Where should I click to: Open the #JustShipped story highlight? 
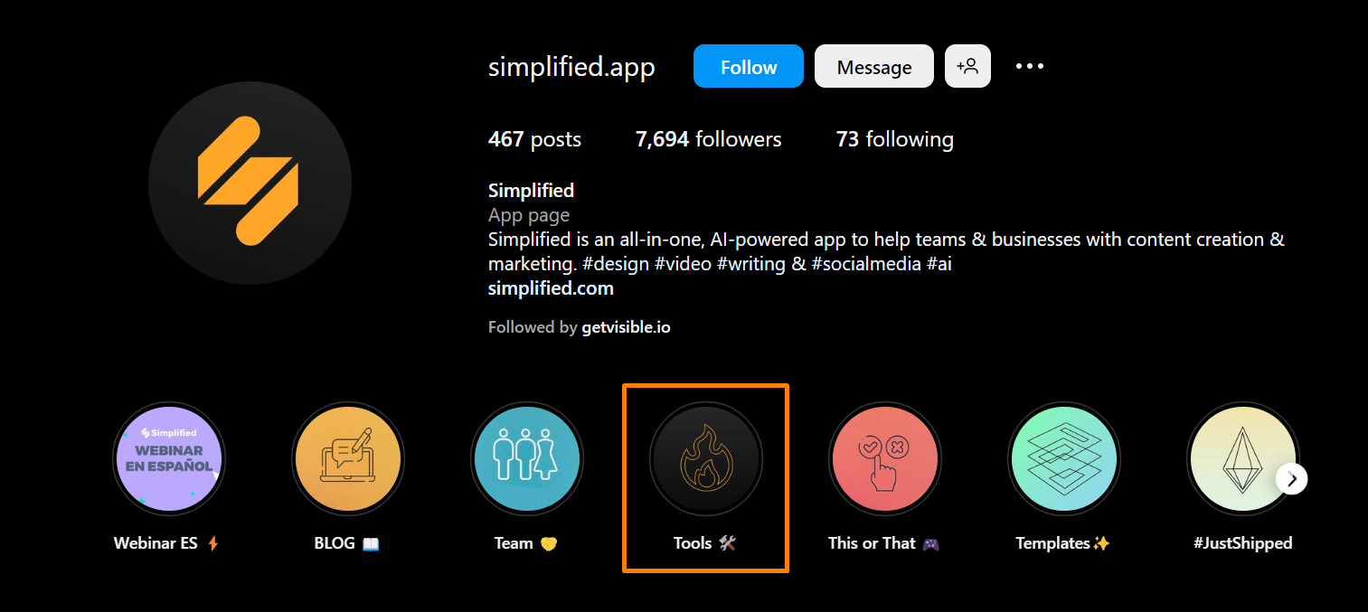pyautogui.click(x=1242, y=458)
